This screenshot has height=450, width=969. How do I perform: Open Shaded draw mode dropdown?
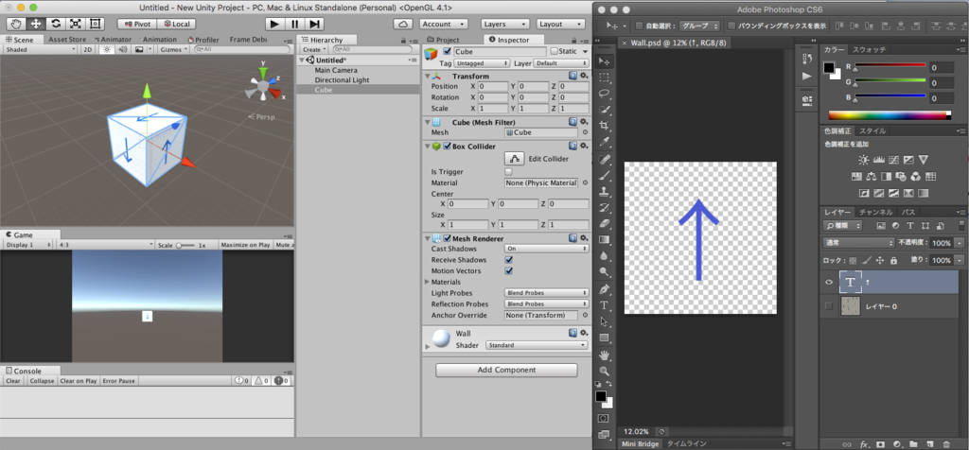[x=41, y=49]
